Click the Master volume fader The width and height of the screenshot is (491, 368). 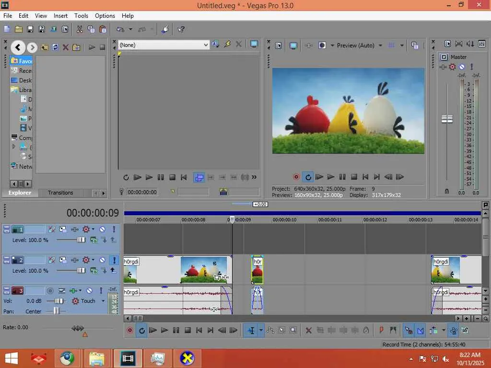click(x=447, y=119)
